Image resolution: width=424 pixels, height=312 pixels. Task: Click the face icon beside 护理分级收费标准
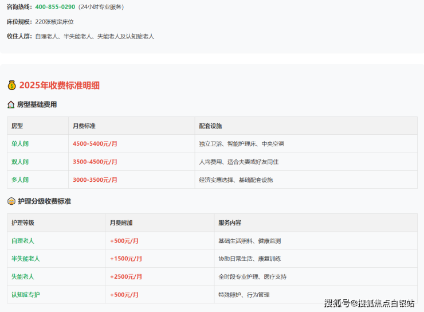point(11,202)
